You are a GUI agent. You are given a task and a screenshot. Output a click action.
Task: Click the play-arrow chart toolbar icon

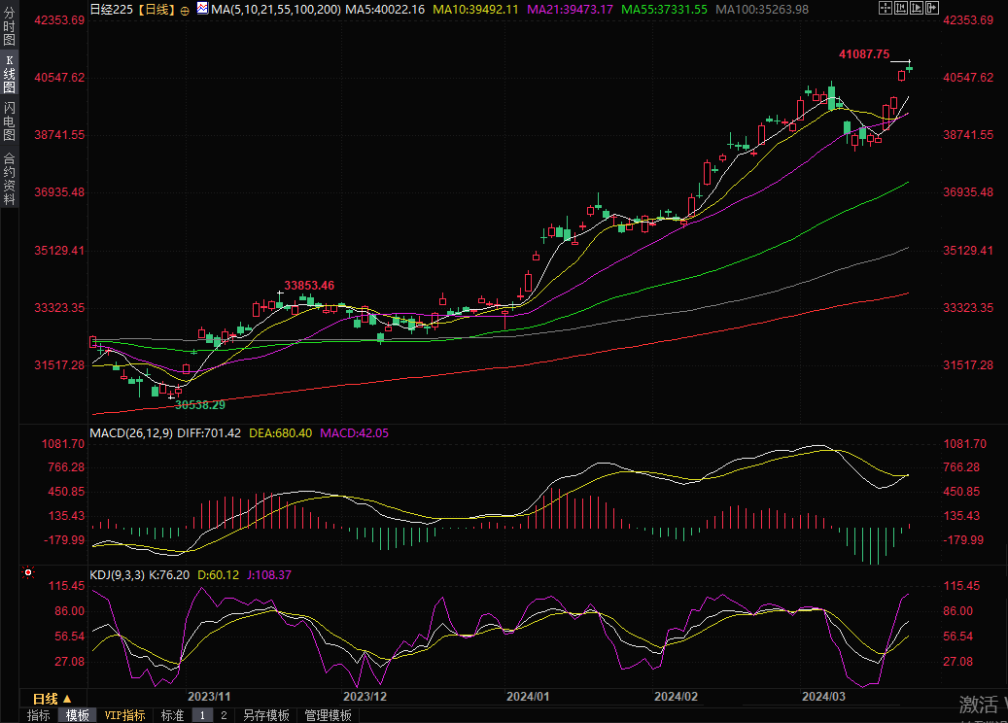click(x=917, y=8)
